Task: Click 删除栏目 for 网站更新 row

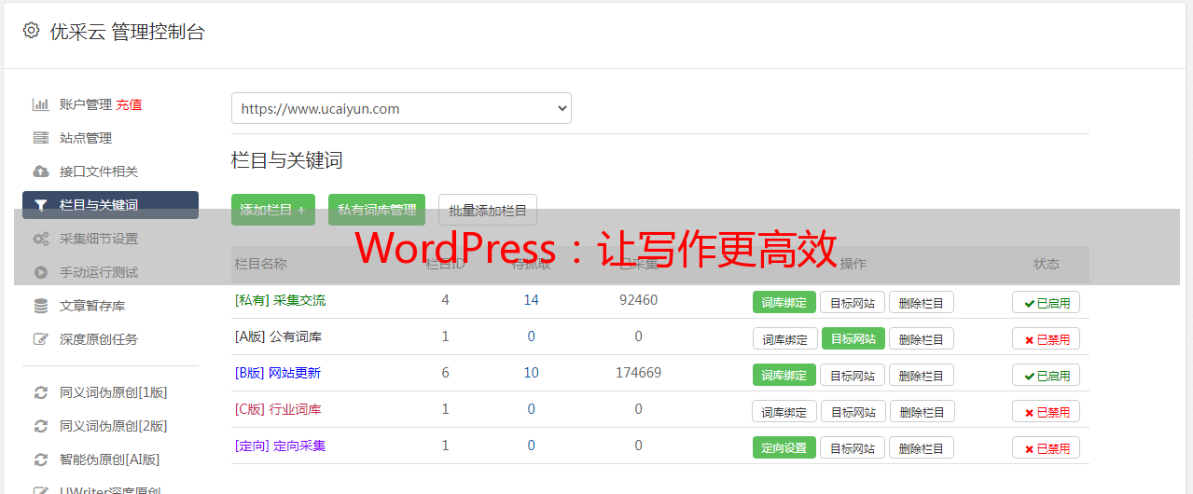Action: [x=922, y=375]
